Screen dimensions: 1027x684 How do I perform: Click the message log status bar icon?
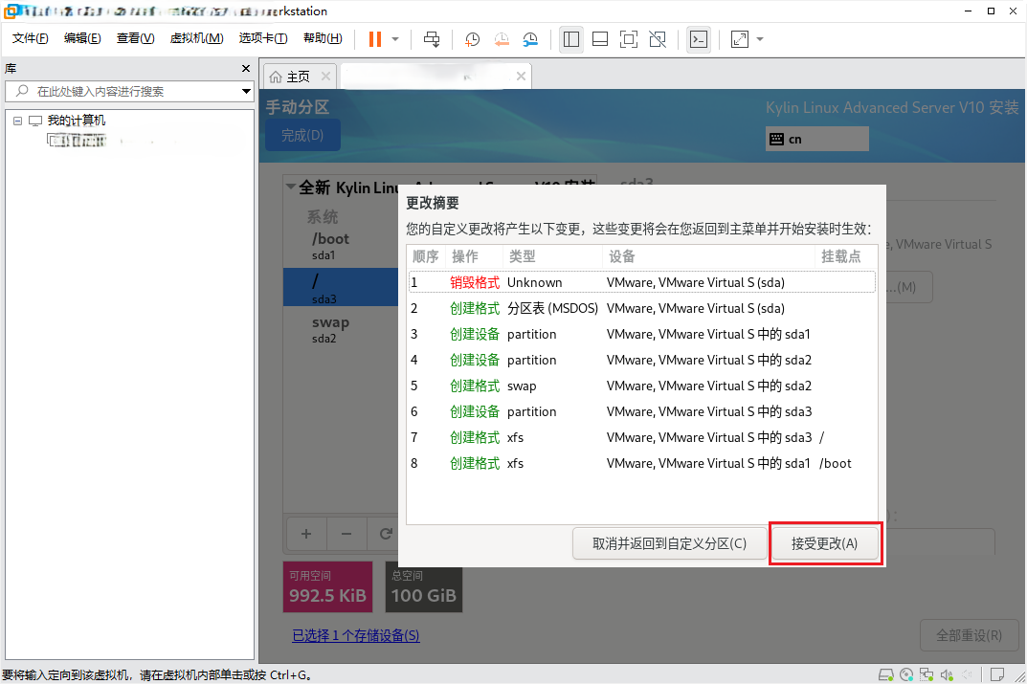(997, 674)
